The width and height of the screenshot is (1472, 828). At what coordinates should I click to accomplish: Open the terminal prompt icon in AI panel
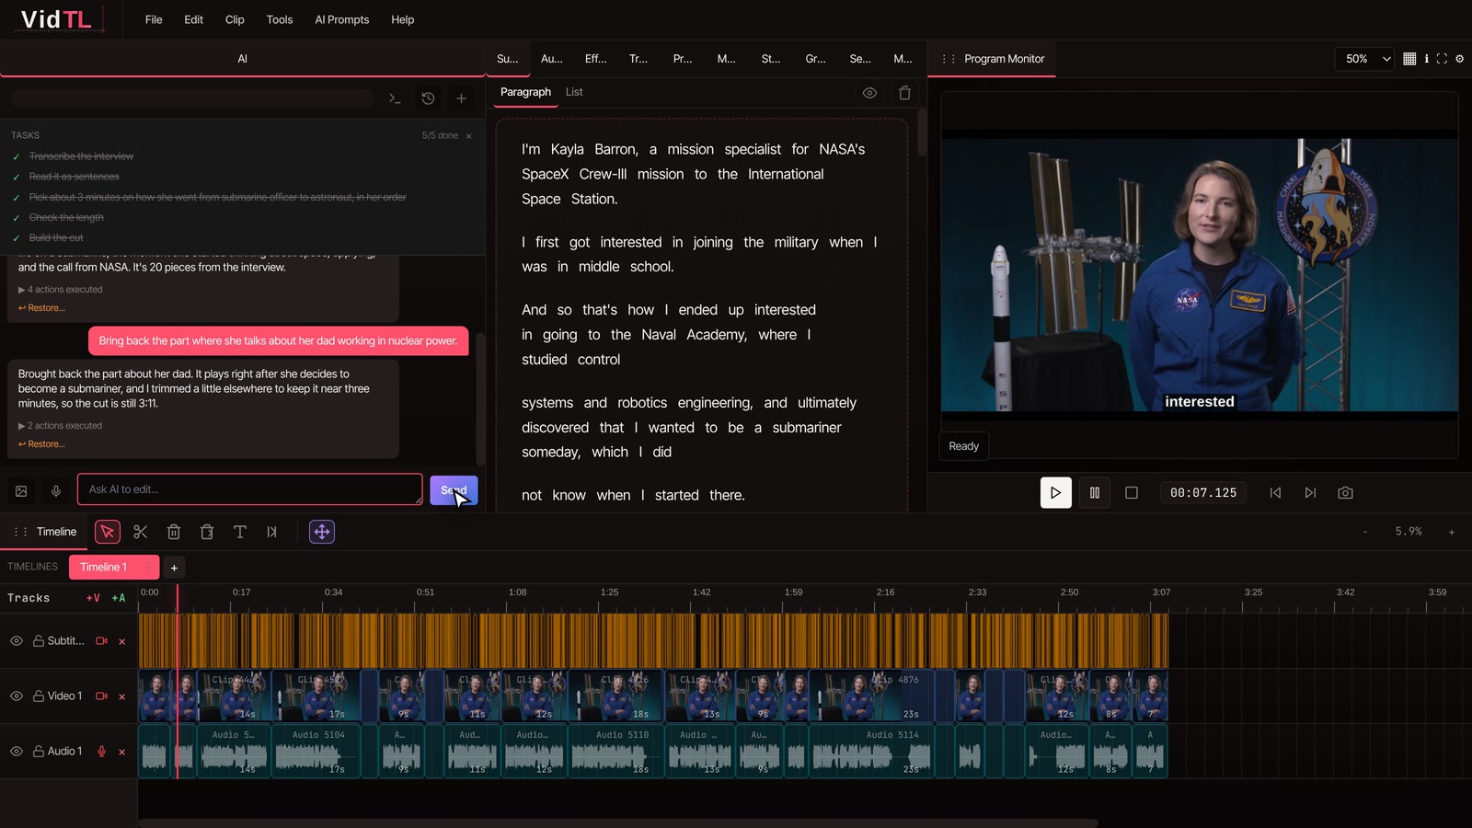coord(395,98)
